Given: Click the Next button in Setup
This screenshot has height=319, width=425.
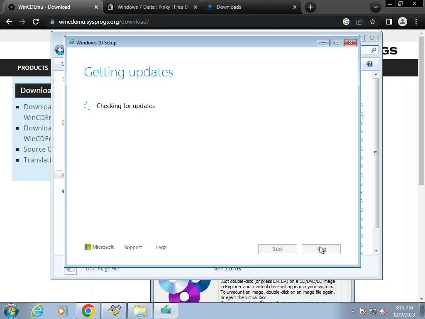Looking at the screenshot, I should tap(321, 249).
